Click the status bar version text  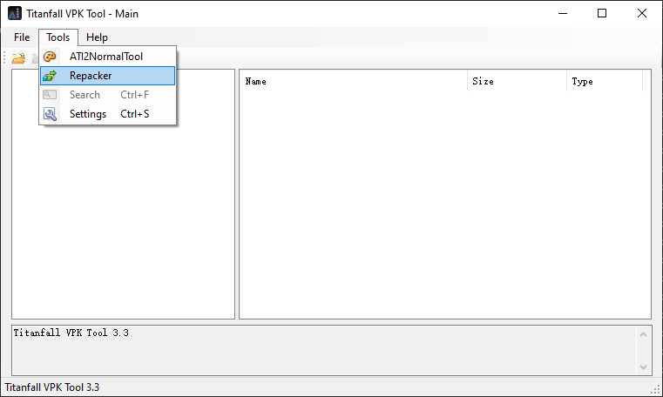pos(52,387)
